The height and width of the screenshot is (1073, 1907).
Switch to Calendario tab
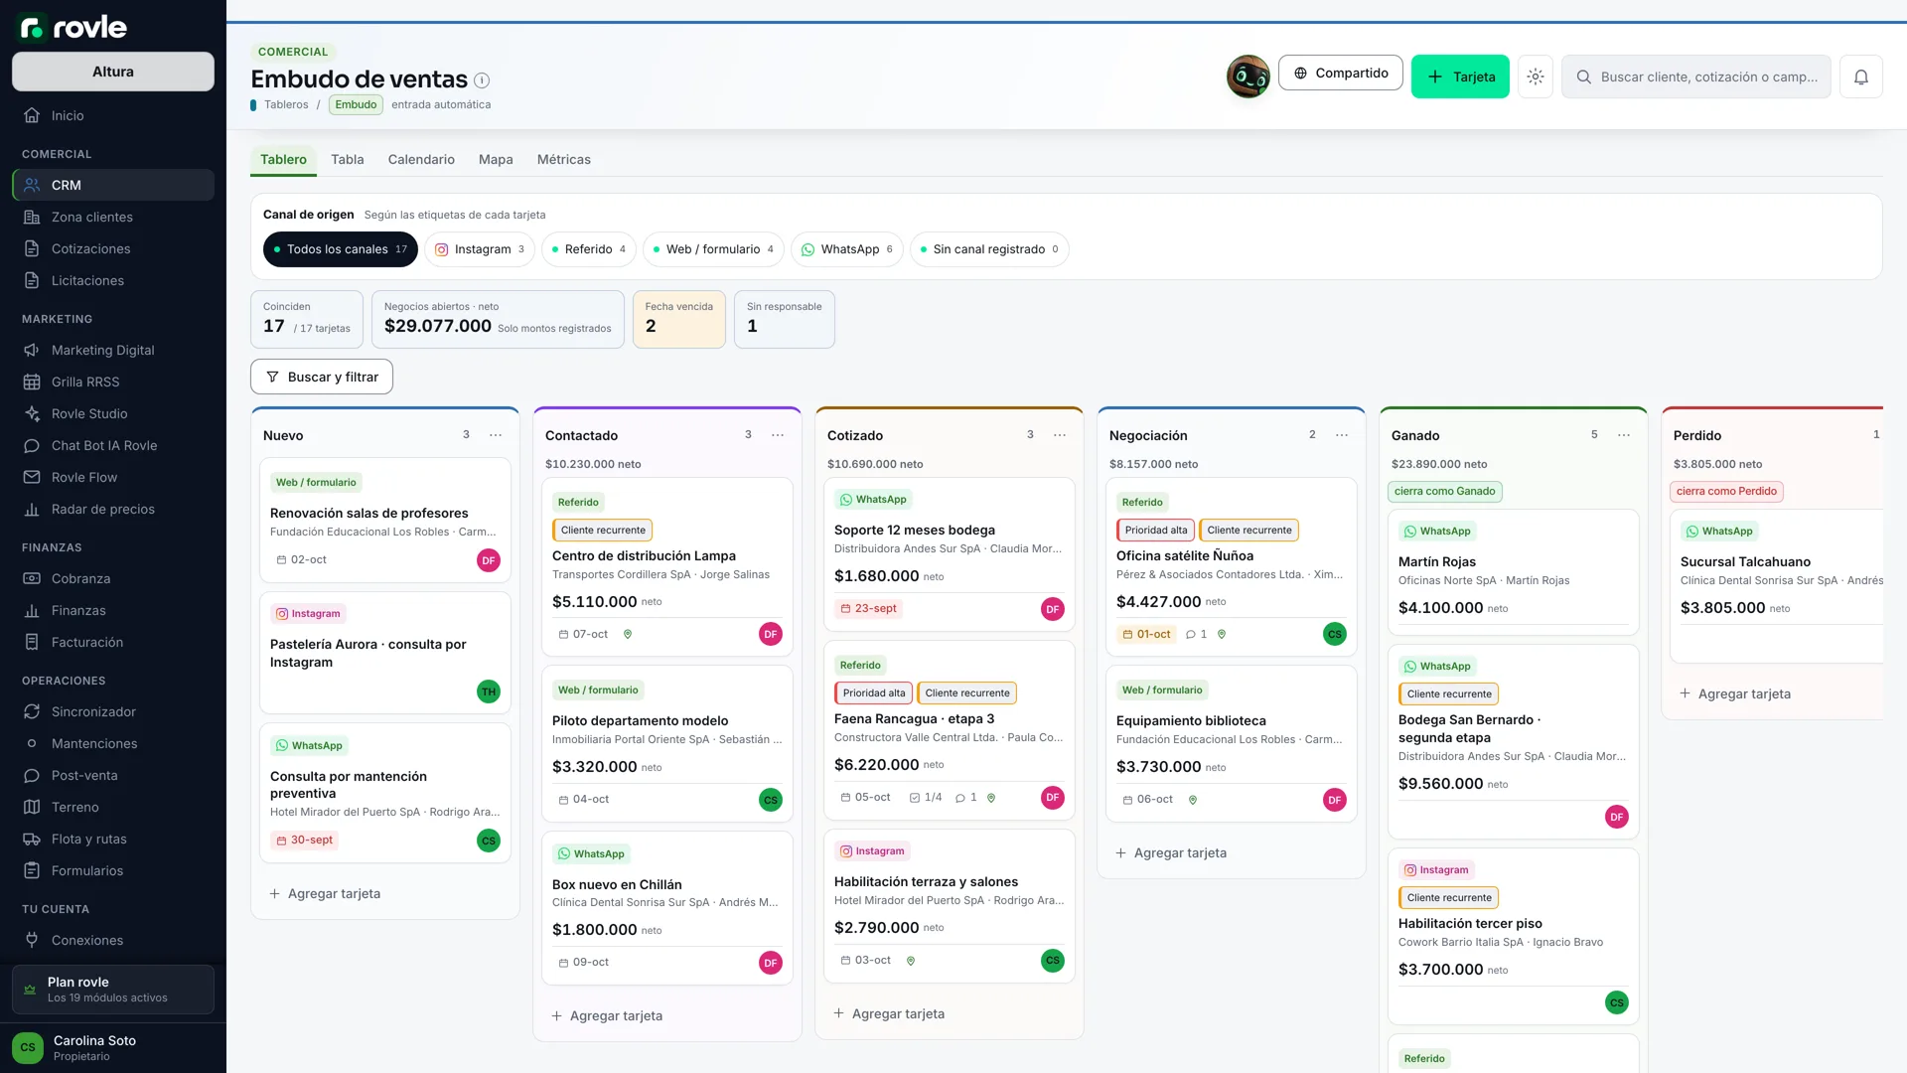(421, 160)
